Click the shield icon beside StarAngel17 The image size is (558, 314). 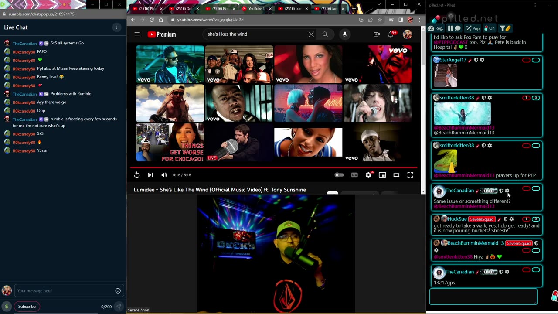[x=476, y=60]
